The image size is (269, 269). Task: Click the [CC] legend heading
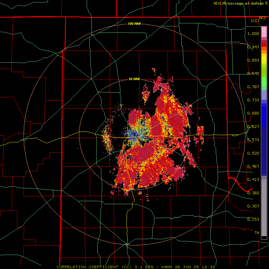[x=255, y=21]
